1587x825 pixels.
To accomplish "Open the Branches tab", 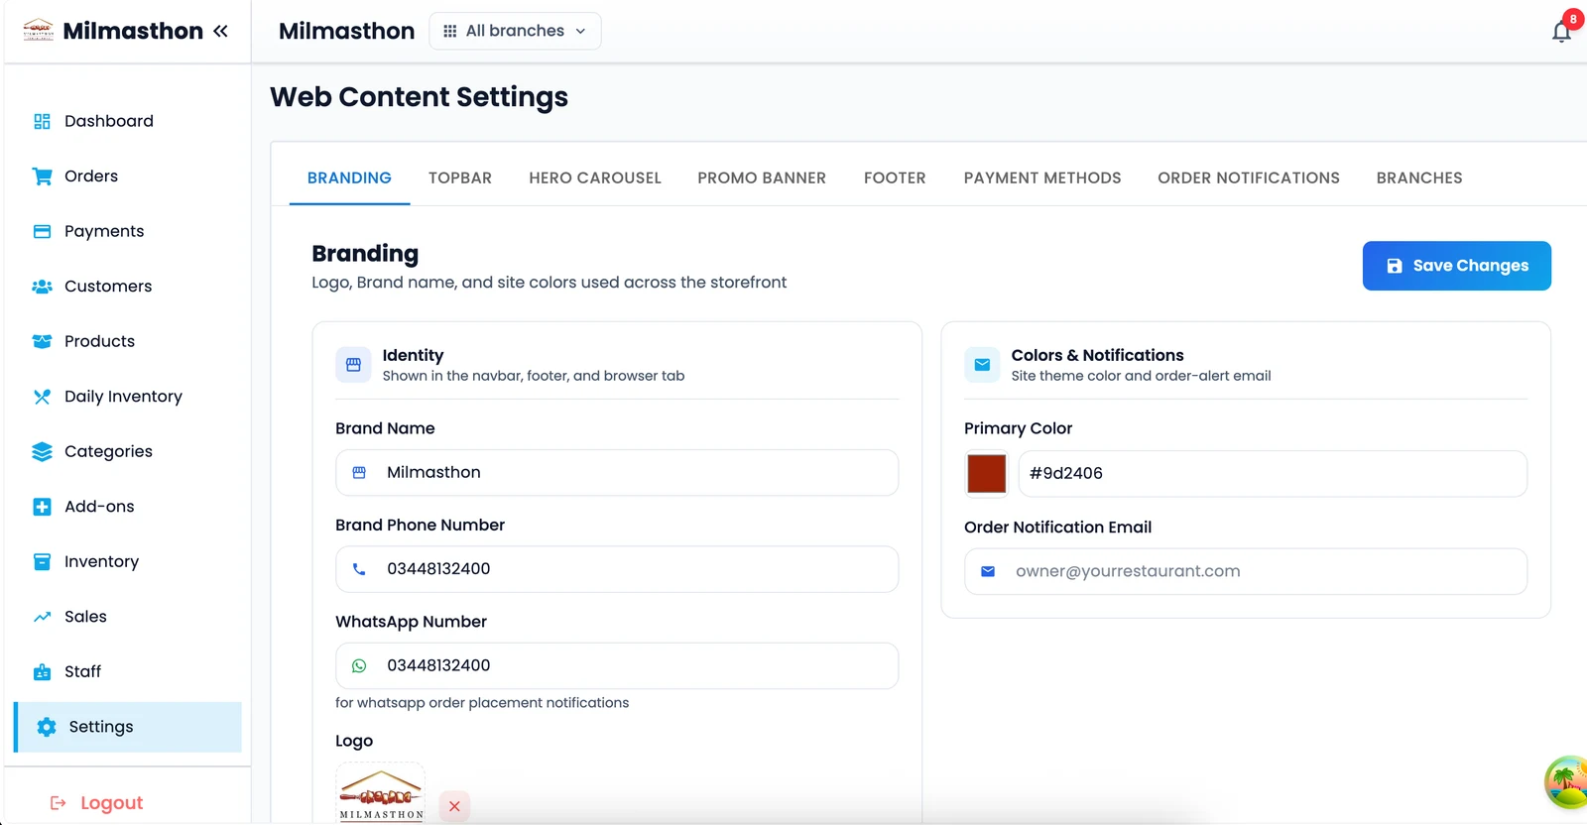I will point(1419,177).
